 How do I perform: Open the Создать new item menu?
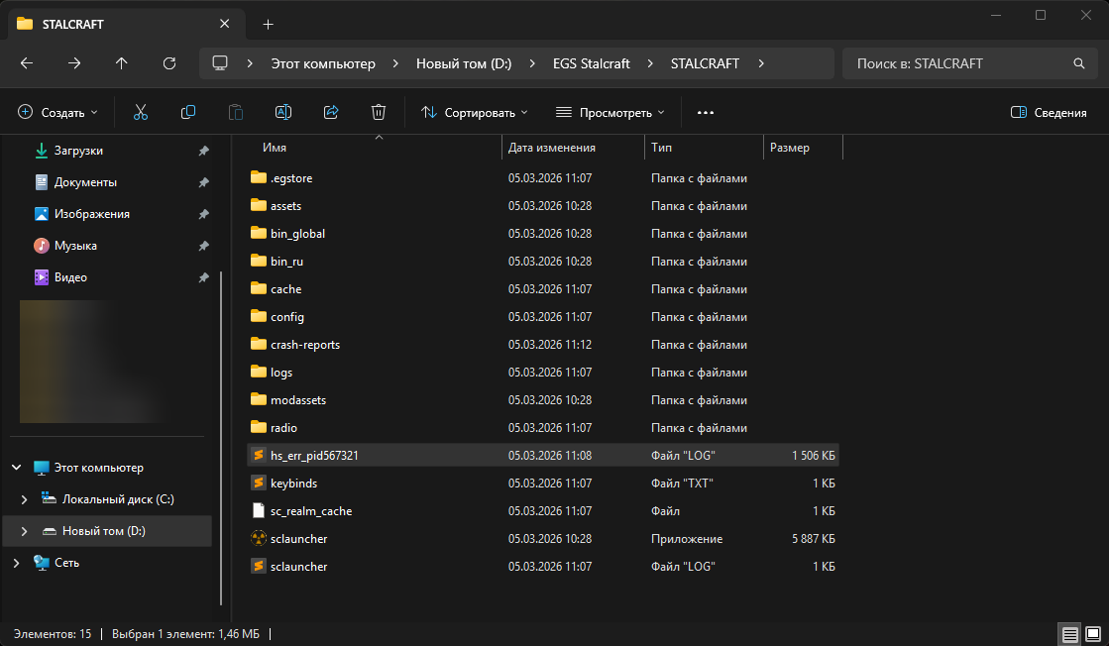(x=58, y=113)
